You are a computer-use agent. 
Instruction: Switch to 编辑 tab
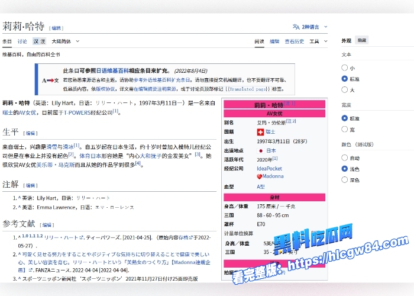[274, 41]
